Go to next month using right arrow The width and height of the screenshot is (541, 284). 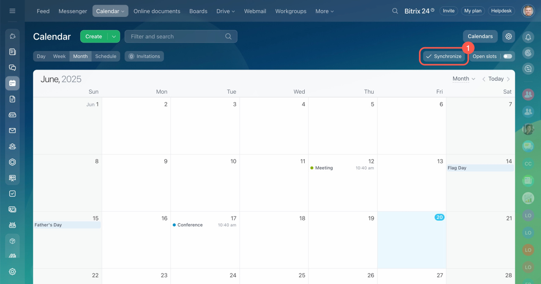508,79
